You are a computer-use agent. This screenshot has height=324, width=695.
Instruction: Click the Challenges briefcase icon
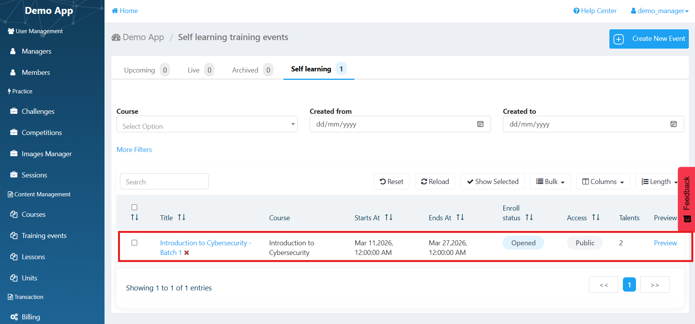(14, 111)
